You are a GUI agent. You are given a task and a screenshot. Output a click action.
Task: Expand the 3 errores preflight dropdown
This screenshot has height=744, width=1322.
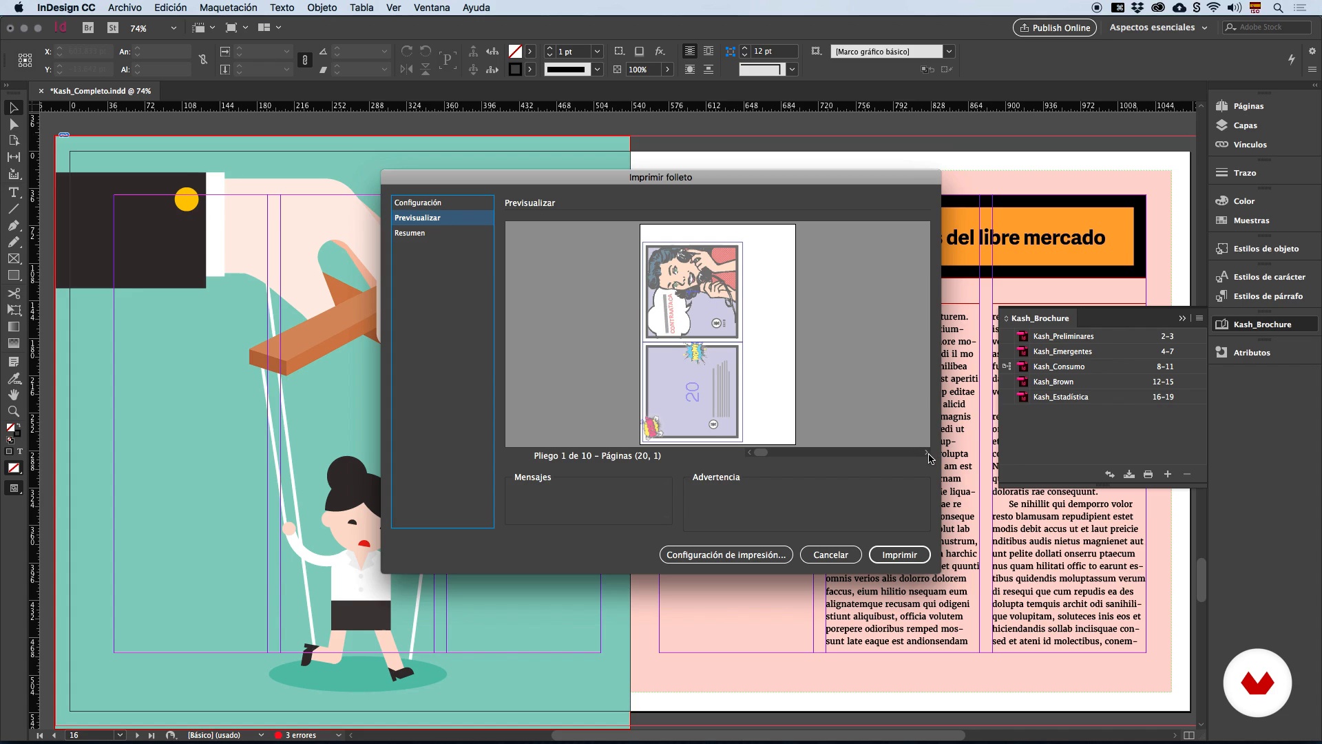tap(338, 735)
